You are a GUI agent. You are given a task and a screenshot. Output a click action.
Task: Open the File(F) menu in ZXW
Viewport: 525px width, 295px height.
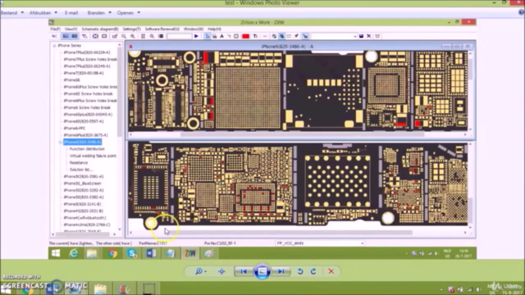55,29
